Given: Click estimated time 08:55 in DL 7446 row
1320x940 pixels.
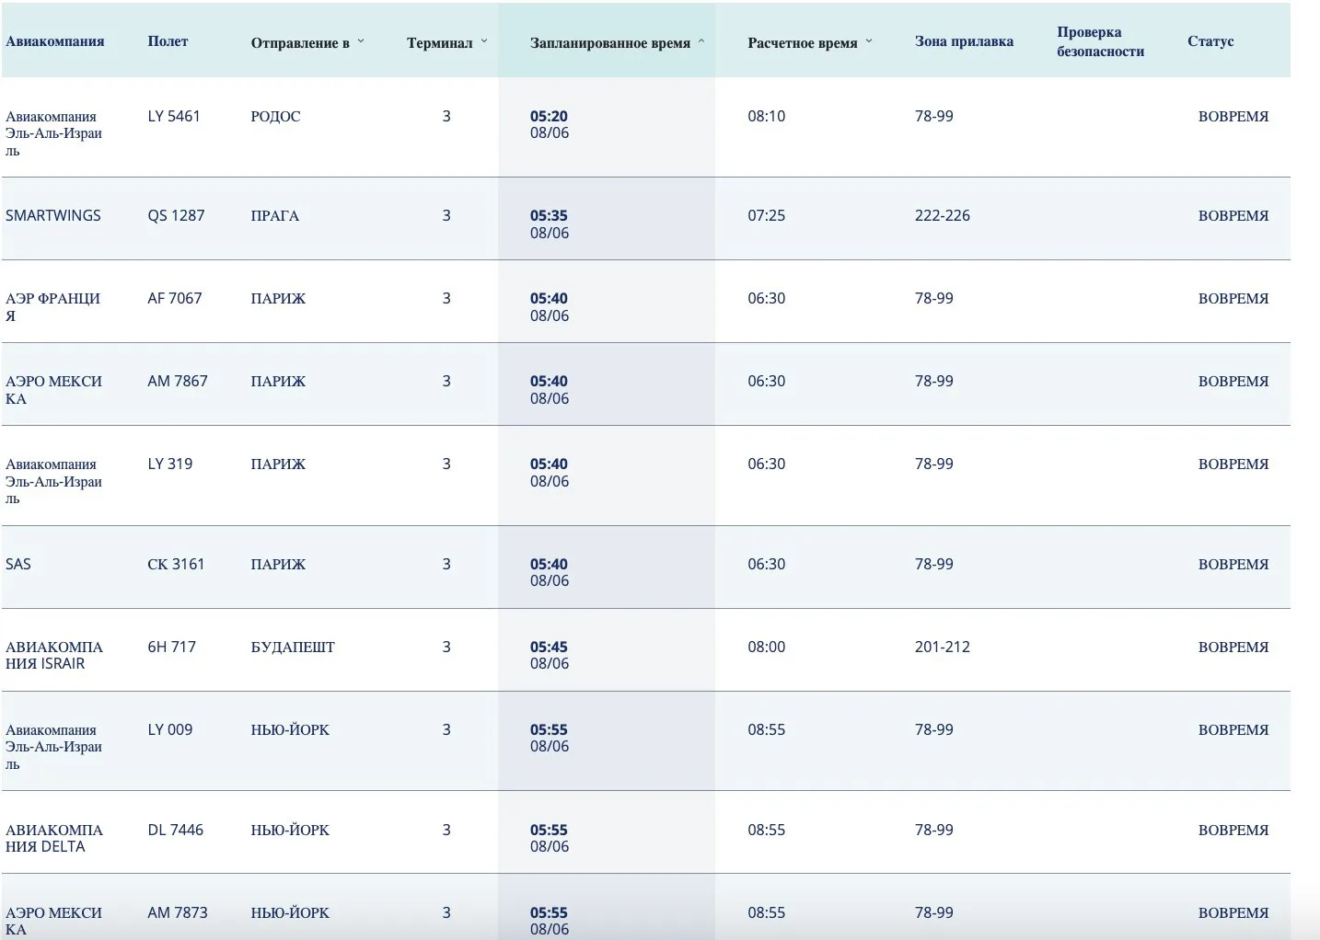Looking at the screenshot, I should click(x=767, y=830).
